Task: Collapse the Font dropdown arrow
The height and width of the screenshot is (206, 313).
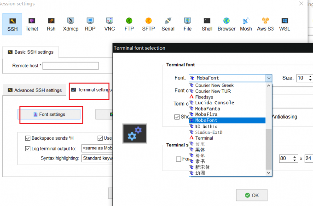Action: click(x=269, y=78)
